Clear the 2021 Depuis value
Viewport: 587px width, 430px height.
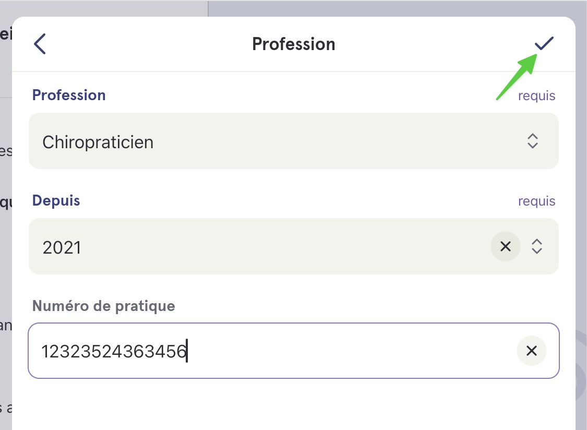[506, 246]
